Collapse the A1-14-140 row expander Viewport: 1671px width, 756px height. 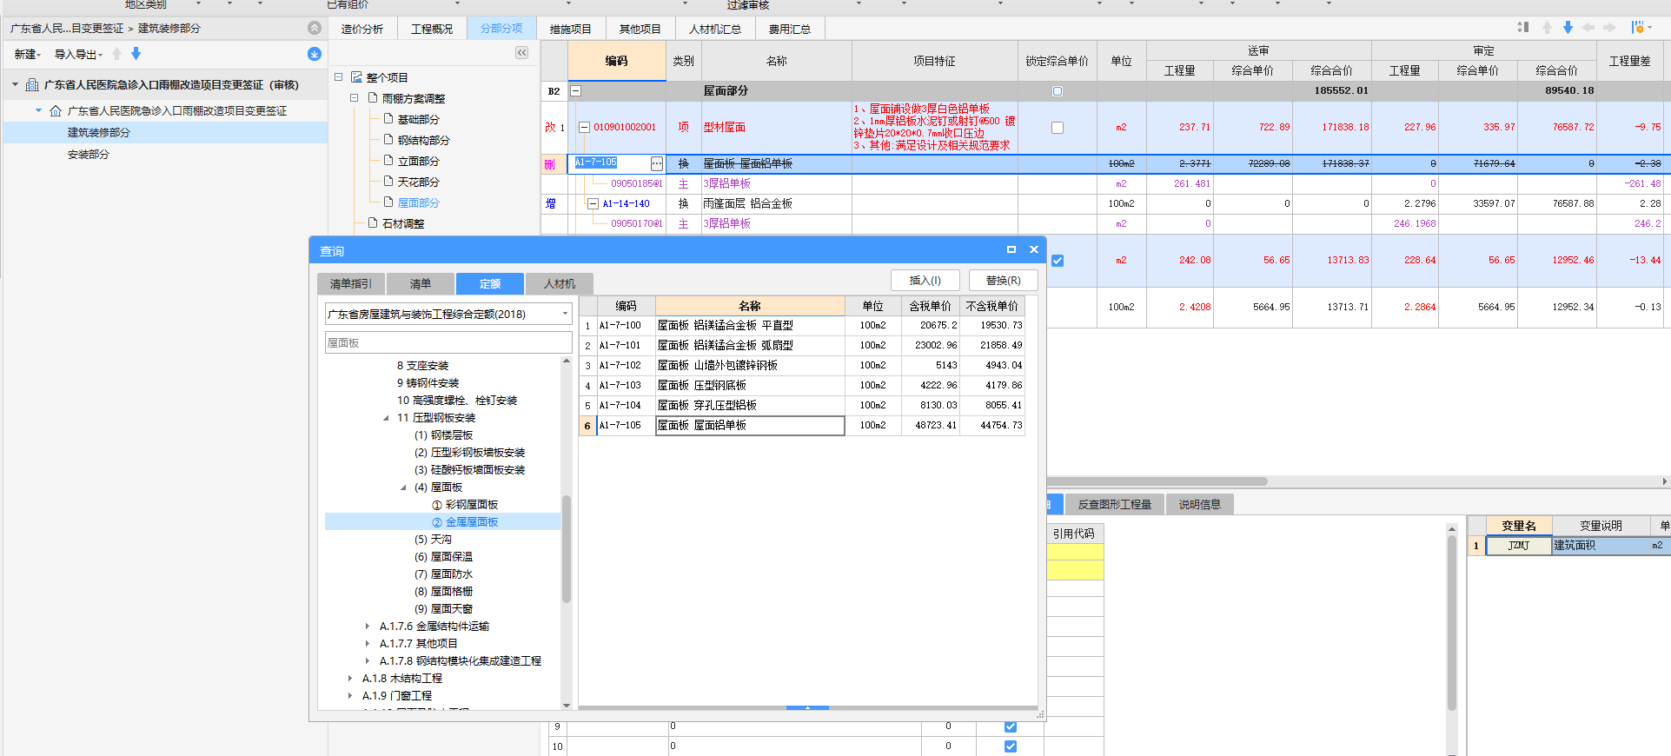point(593,204)
